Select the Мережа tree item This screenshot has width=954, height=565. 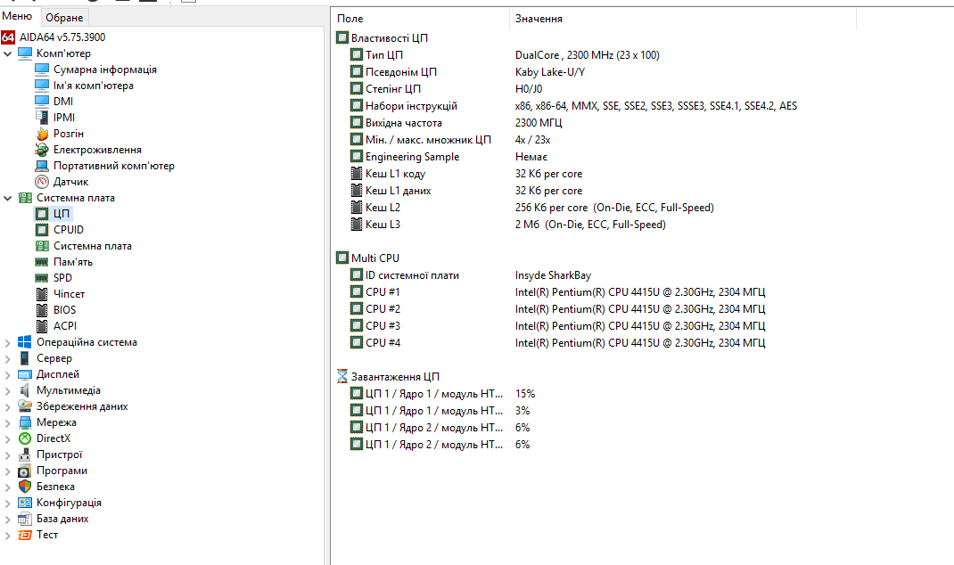(56, 422)
